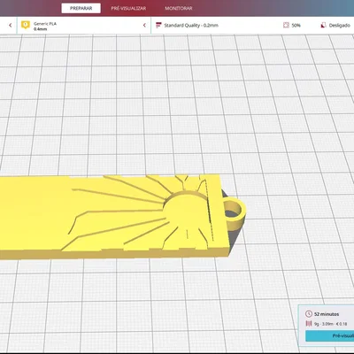354x354 pixels.
Task: Open the PRÉ-VISUALIZAR stage tab
Action: coord(128,8)
